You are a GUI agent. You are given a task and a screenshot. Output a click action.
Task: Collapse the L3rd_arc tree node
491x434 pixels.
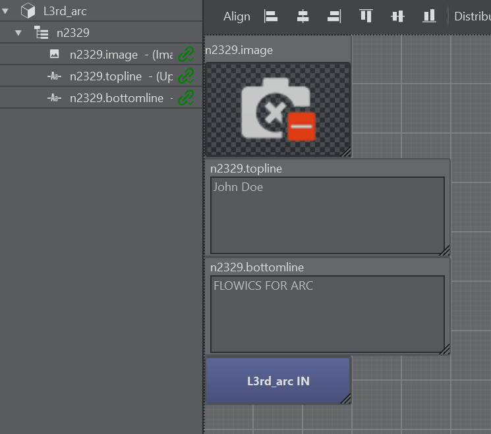tap(6, 11)
